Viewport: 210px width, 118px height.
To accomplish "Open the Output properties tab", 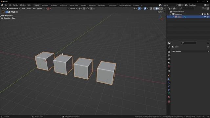I will pyautogui.click(x=169, y=55).
